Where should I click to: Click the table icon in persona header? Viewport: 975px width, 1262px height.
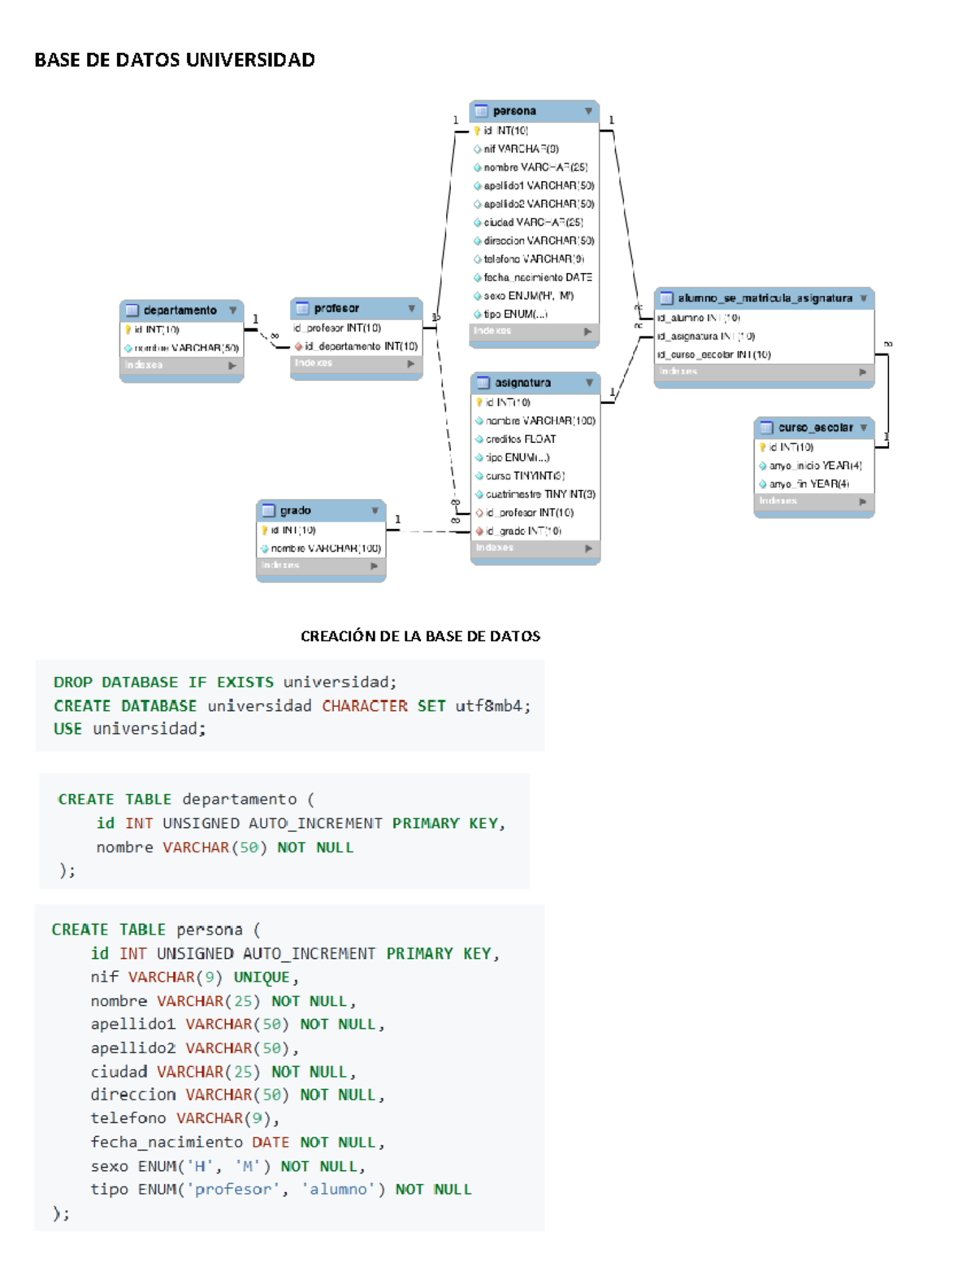[481, 111]
